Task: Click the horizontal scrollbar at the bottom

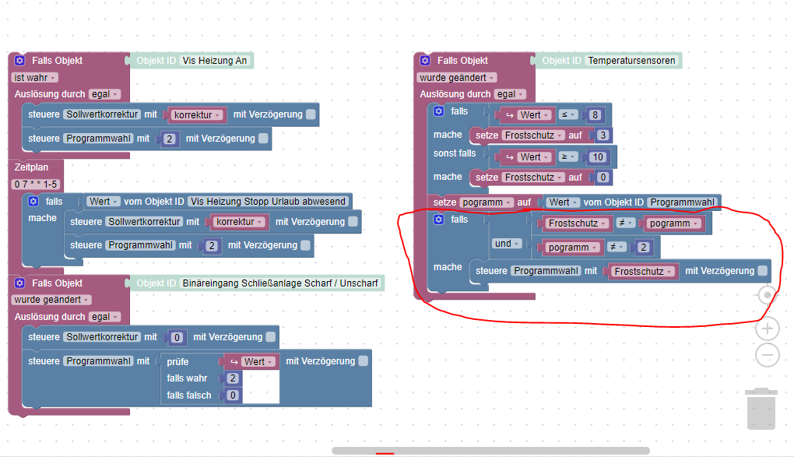Action: 490,451
